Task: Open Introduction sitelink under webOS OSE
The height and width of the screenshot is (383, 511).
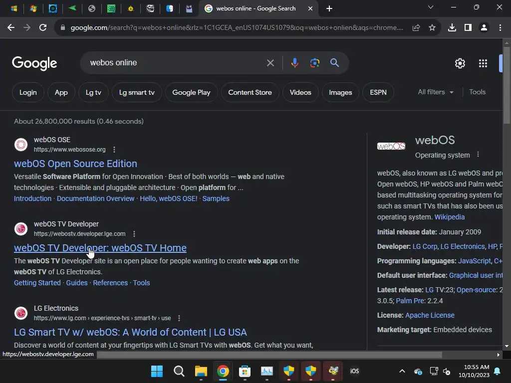Action: (x=32, y=198)
